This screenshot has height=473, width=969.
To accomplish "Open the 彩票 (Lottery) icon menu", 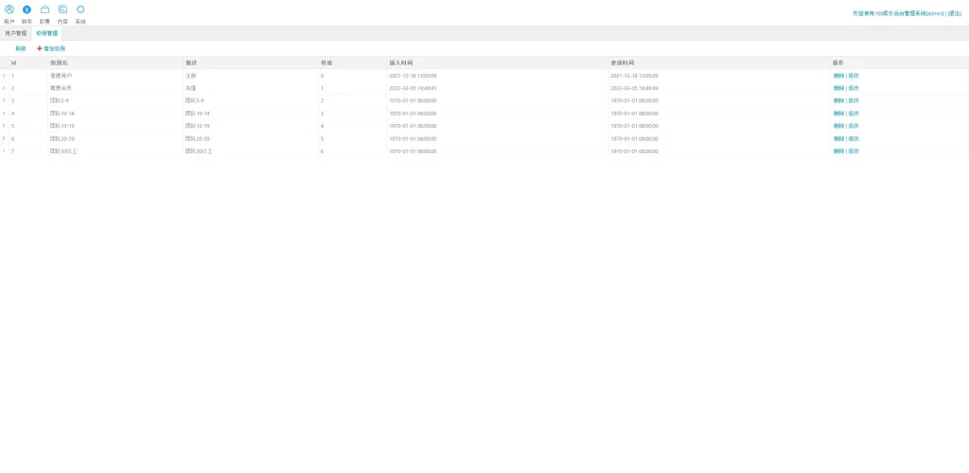I will (44, 10).
